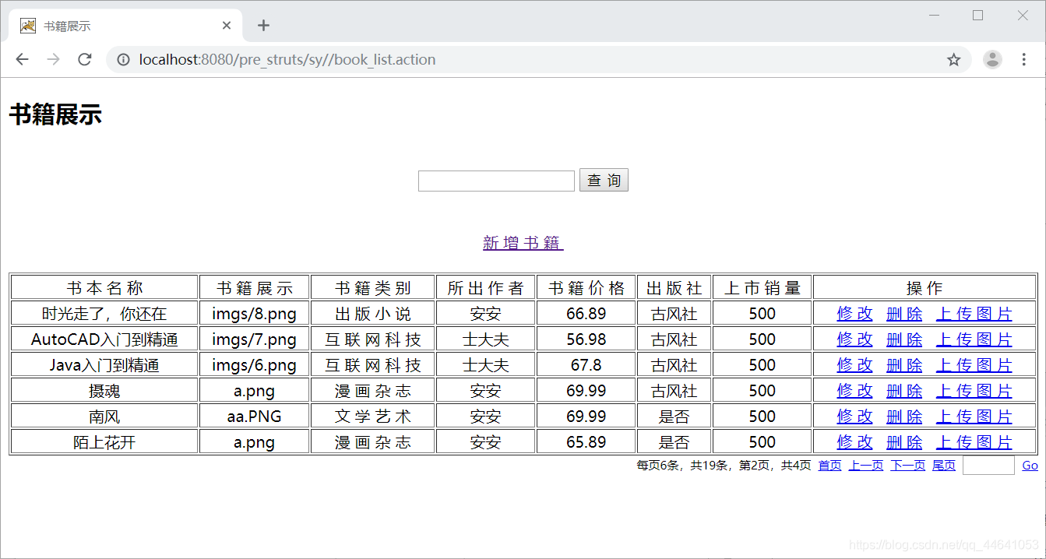Select the 书籍展示 browser tab

(x=125, y=26)
